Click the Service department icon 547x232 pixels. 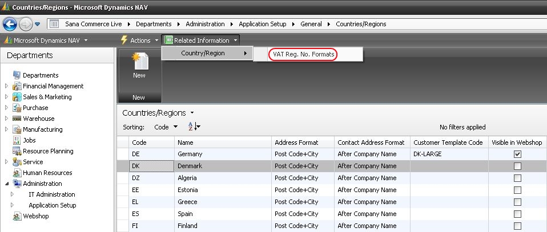click(17, 162)
